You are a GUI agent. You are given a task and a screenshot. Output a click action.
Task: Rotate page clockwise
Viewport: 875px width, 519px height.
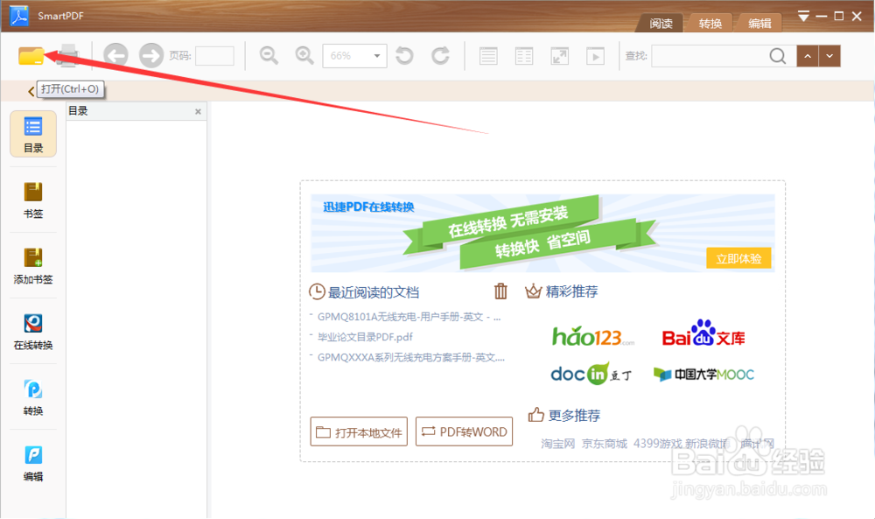pyautogui.click(x=440, y=55)
